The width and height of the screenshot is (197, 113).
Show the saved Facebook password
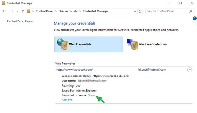point(92,95)
